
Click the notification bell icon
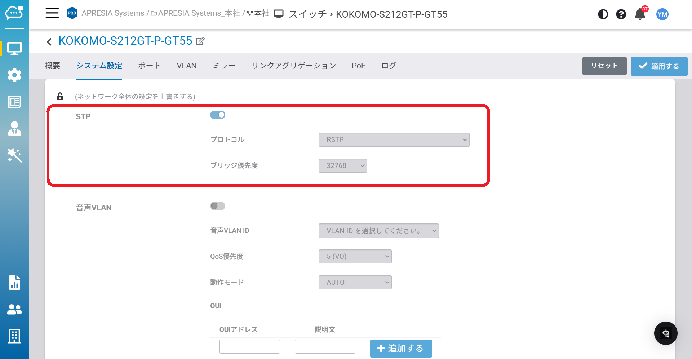click(x=640, y=14)
